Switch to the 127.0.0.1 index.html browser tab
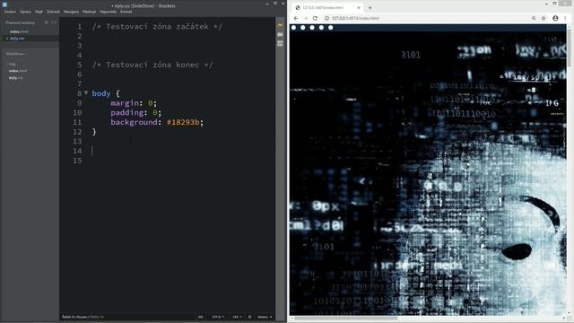 pyautogui.click(x=326, y=8)
